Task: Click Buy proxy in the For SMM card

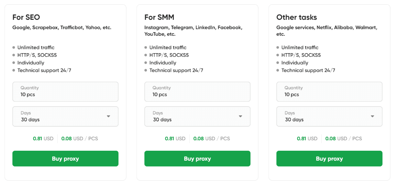Action: coord(197,159)
